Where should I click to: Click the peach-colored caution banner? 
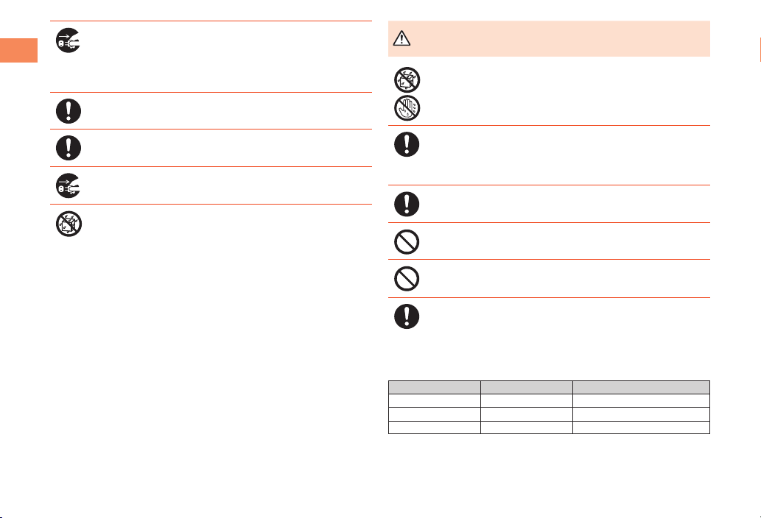[549, 39]
